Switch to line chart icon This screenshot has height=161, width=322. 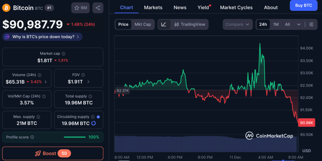(164, 24)
